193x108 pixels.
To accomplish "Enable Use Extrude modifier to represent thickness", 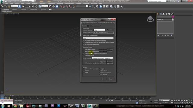I will (84, 40).
